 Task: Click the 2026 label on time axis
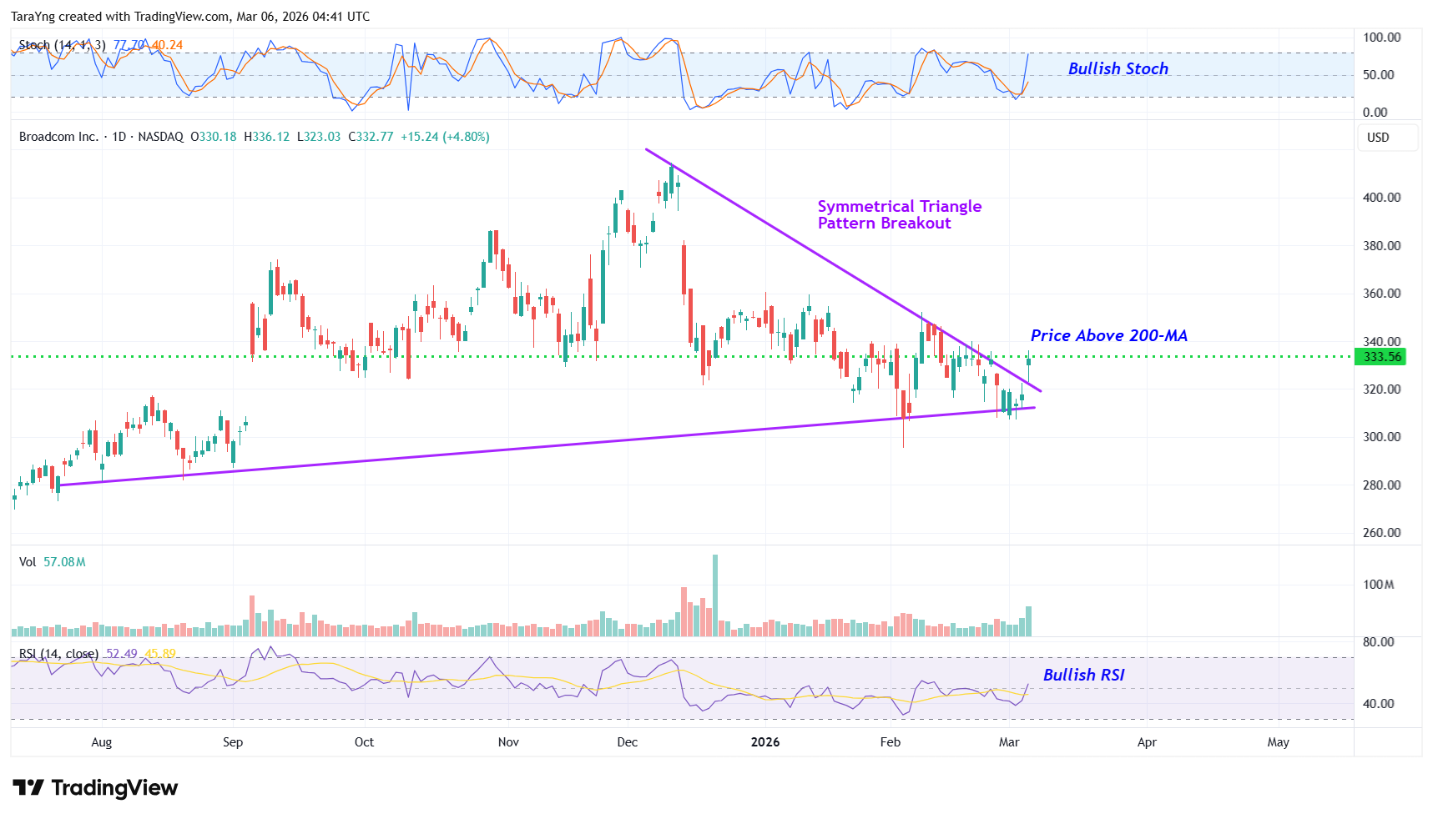point(764,742)
